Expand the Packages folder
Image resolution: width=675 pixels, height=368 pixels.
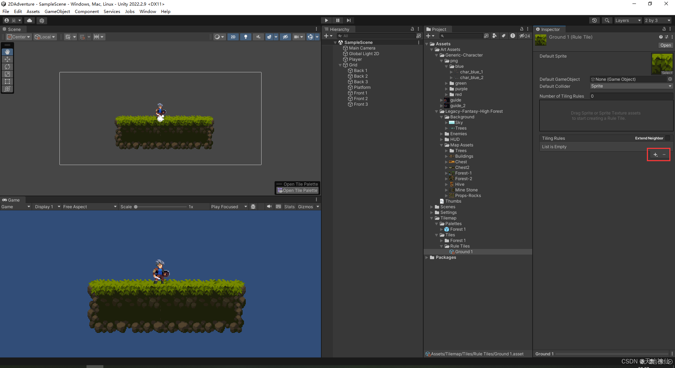pos(427,257)
